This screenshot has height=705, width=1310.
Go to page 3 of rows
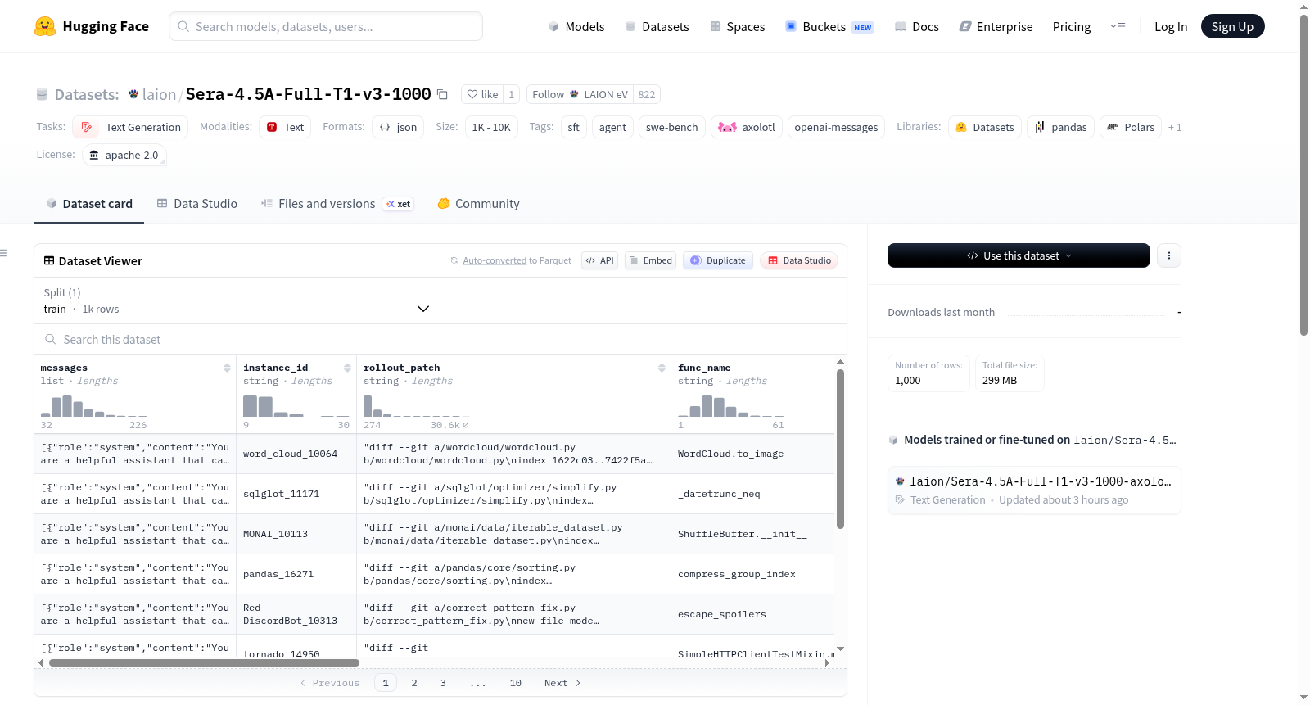443,683
